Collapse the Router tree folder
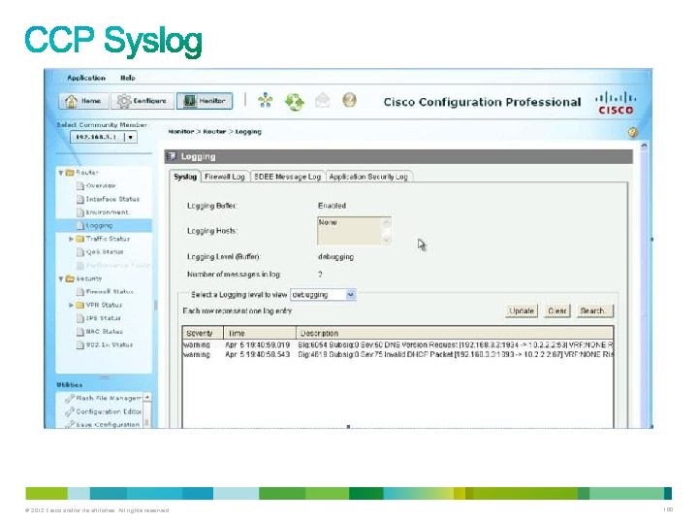Viewport: 698px width, 524px height. (x=61, y=173)
